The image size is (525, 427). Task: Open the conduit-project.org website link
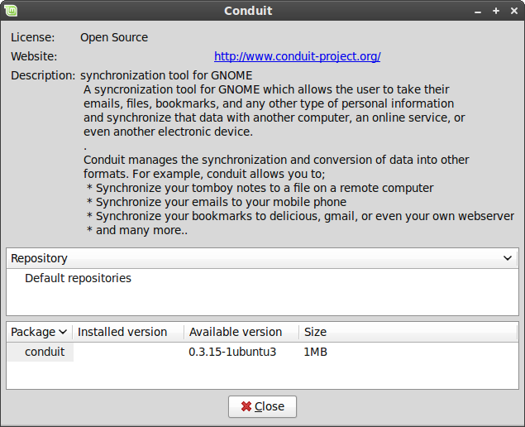(298, 56)
